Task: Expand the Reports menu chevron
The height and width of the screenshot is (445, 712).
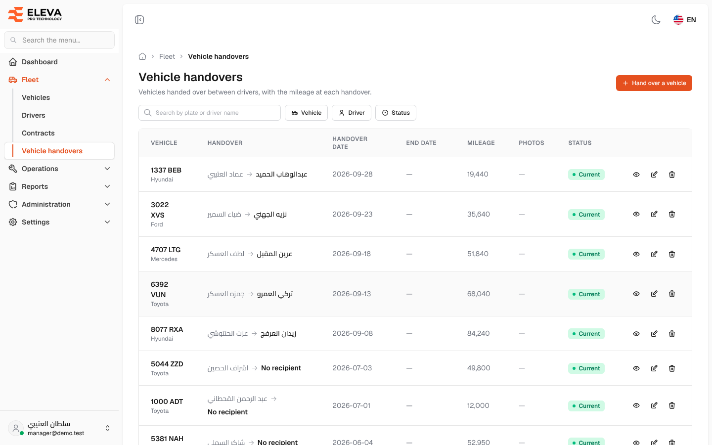Action: coord(107,186)
